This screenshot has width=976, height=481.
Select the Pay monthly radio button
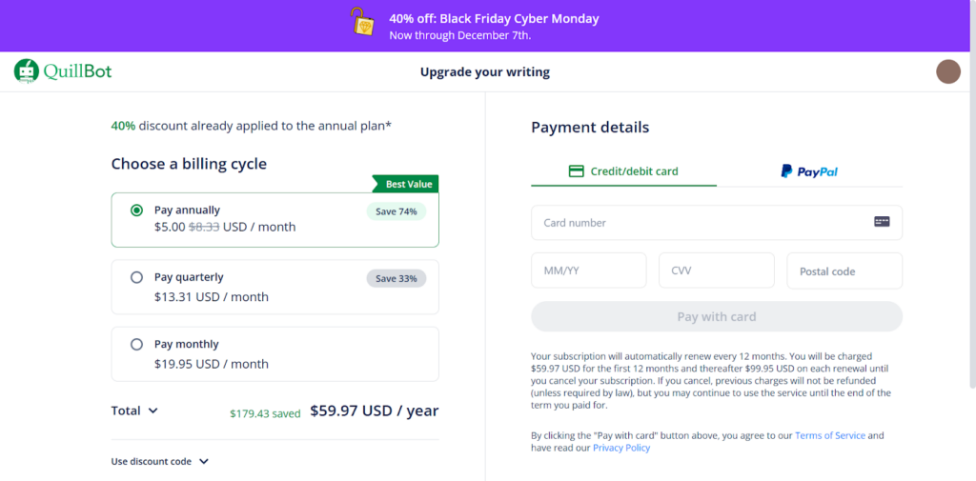click(x=136, y=344)
